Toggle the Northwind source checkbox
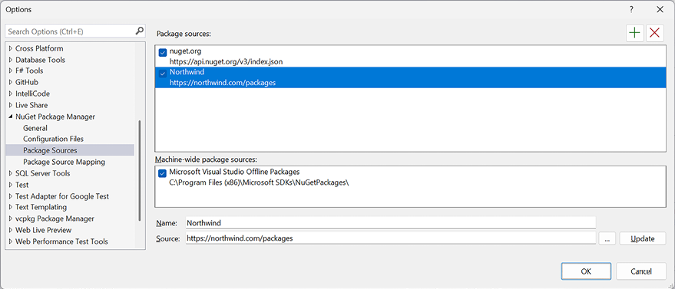This screenshot has width=675, height=289. tap(163, 74)
